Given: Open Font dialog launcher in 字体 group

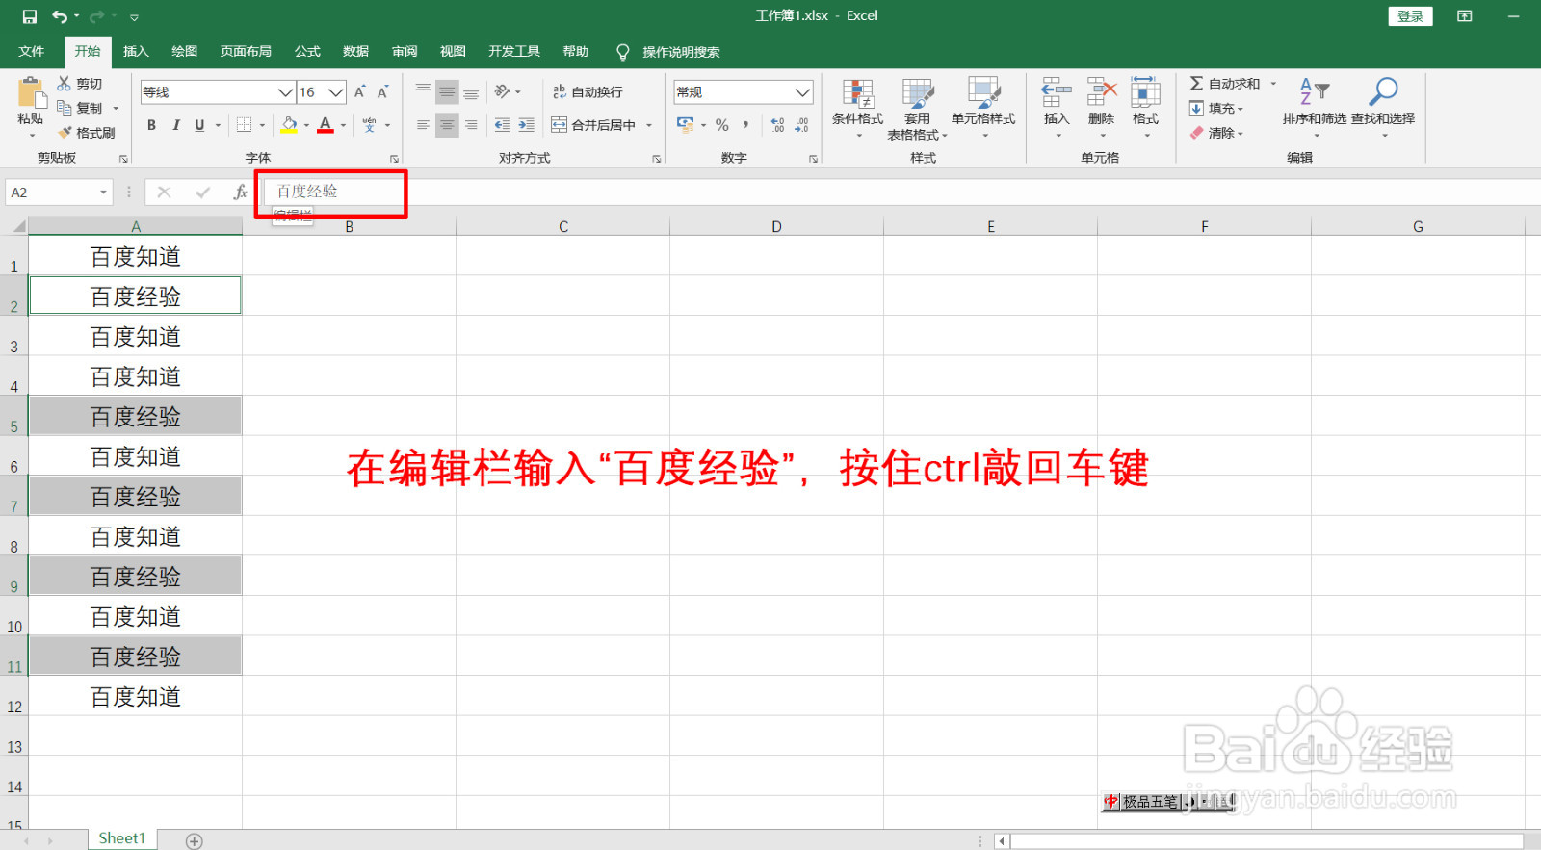Looking at the screenshot, I should 394,159.
